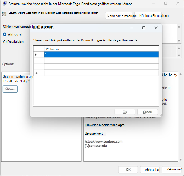Click the Übernehmen button
This screenshot has height=176, width=184.
coord(172,169)
